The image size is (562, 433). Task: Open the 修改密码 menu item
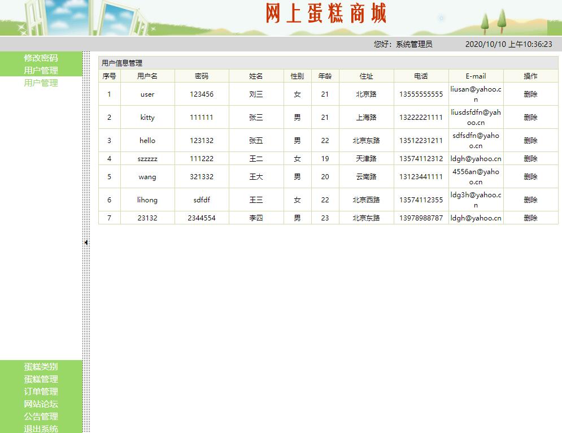pyautogui.click(x=40, y=57)
